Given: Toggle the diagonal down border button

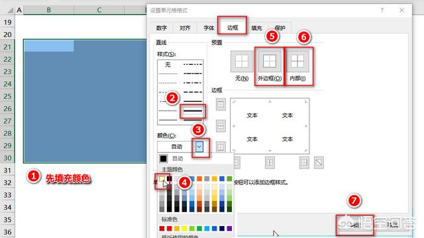Looking at the screenshot, I should [319, 163].
